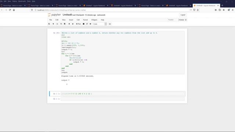
Task: Toggle the Firefox sidebar icon
Action: click(220, 10)
